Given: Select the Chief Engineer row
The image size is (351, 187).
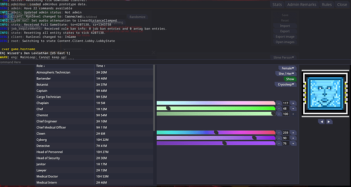Looking at the screenshot, I should [x=94, y=121].
